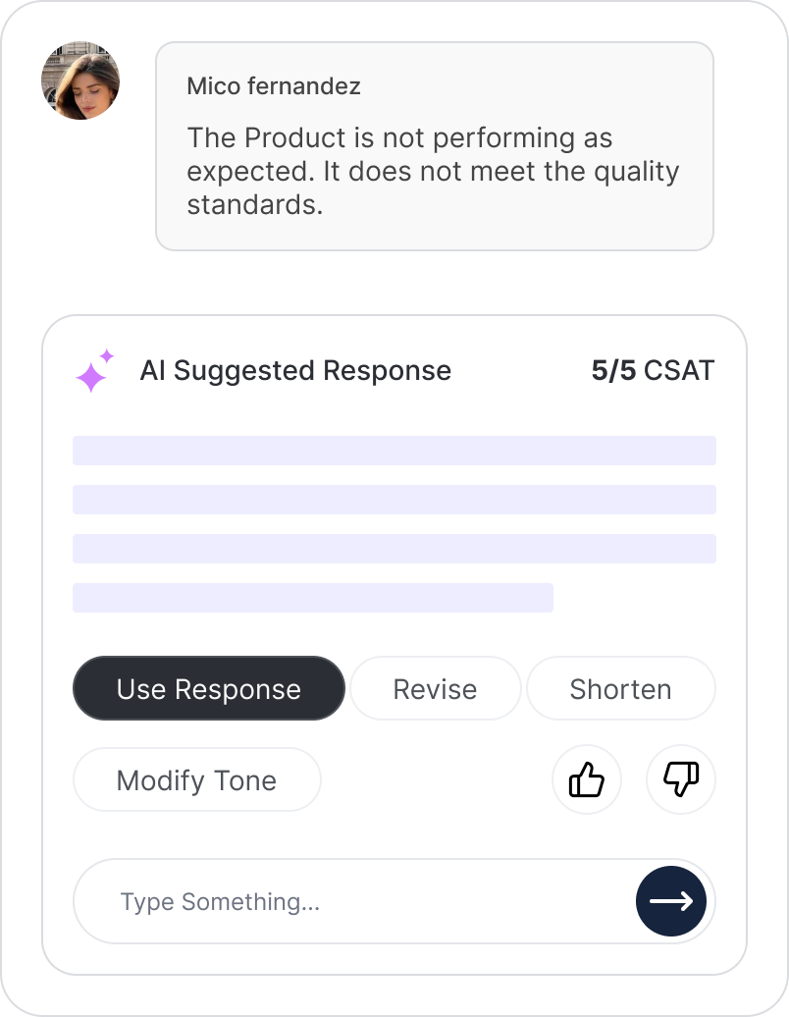Click the Type Something input field

point(343,901)
